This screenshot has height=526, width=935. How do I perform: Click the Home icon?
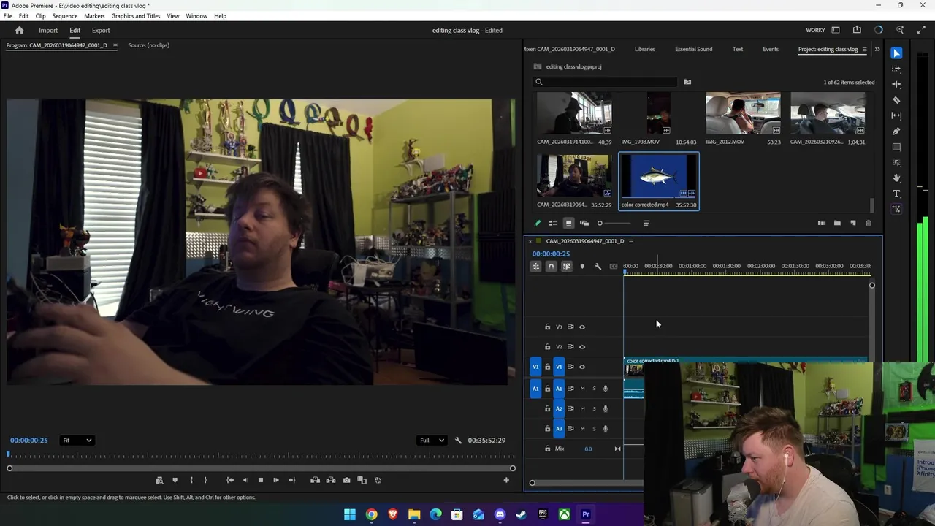[20, 30]
